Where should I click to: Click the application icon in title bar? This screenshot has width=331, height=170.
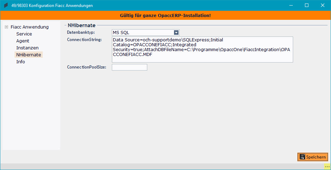point(6,6)
